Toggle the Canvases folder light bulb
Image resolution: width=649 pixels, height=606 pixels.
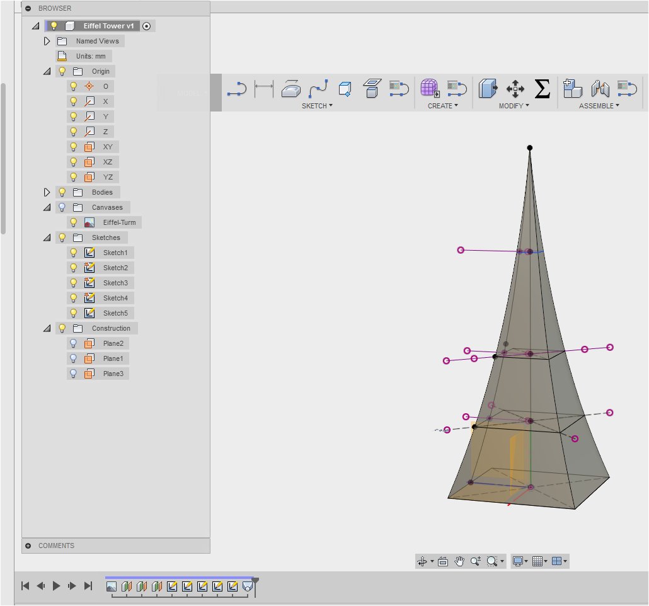[62, 207]
